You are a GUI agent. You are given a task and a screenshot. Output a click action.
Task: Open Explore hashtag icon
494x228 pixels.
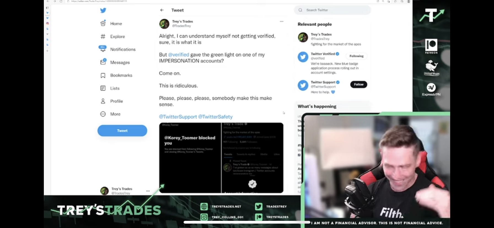tap(103, 36)
